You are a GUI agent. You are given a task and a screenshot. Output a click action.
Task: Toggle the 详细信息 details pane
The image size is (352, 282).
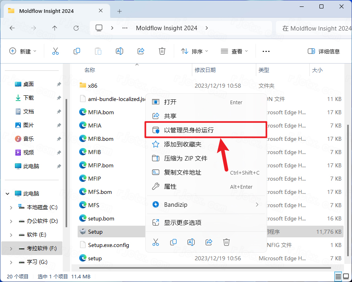(323, 51)
